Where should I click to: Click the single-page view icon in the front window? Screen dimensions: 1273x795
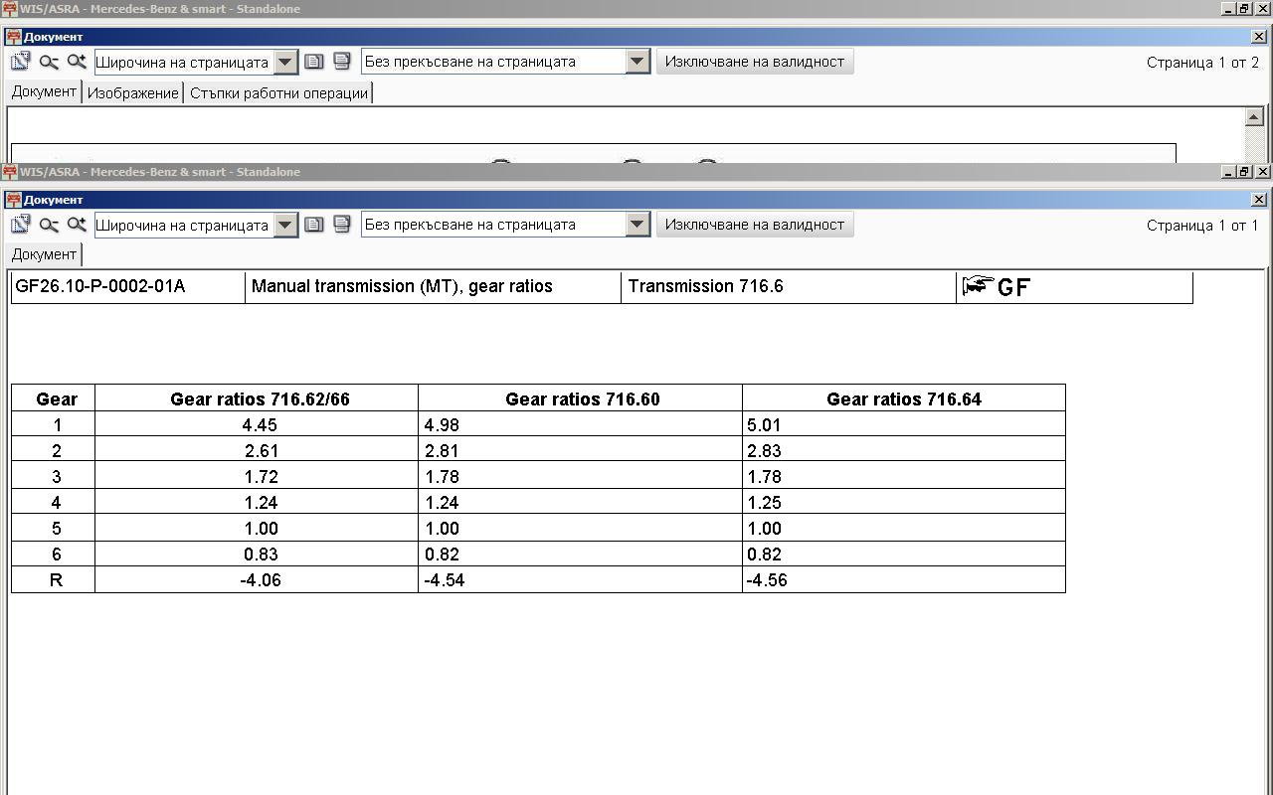[314, 225]
